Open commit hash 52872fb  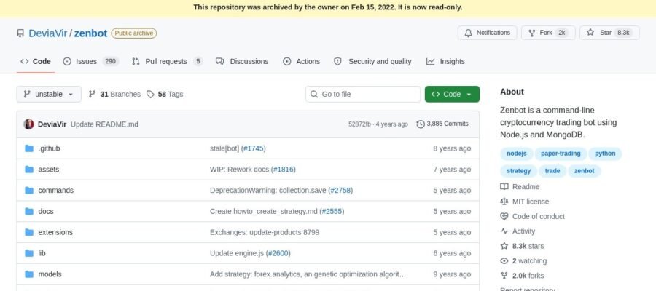point(359,124)
